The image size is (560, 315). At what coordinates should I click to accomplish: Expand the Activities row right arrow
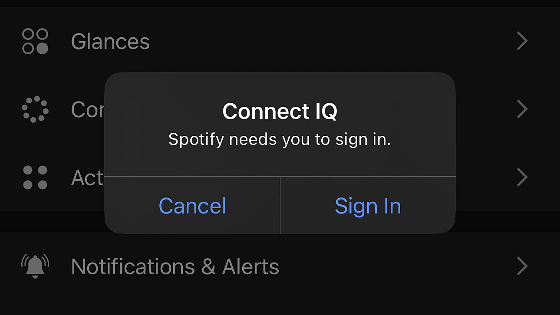tap(521, 177)
